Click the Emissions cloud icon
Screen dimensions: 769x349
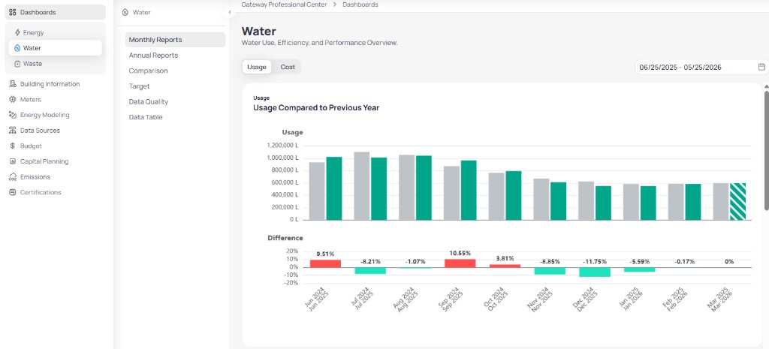(13, 177)
